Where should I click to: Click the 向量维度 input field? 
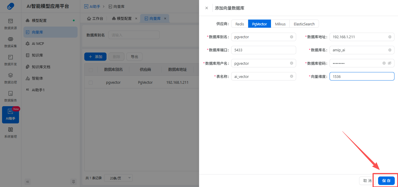(362, 76)
